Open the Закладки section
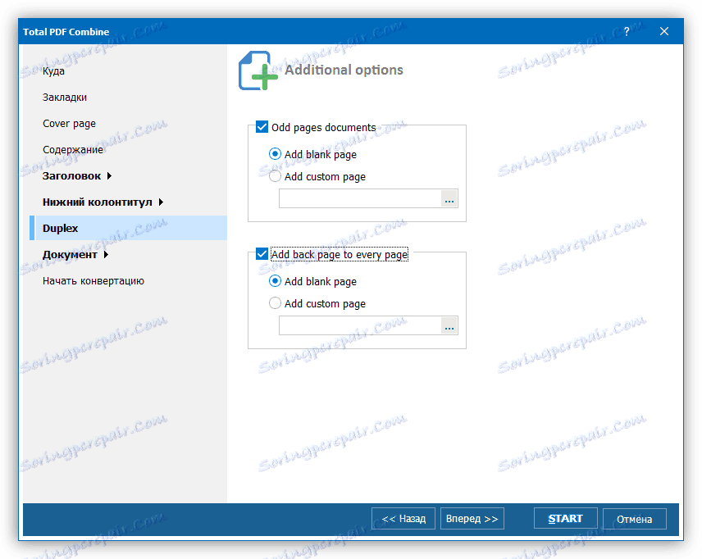702x559 pixels. coord(65,97)
